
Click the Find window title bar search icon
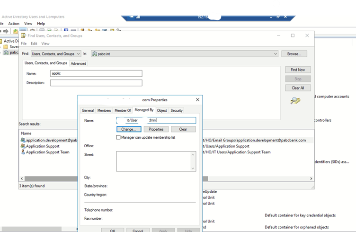tap(23, 36)
